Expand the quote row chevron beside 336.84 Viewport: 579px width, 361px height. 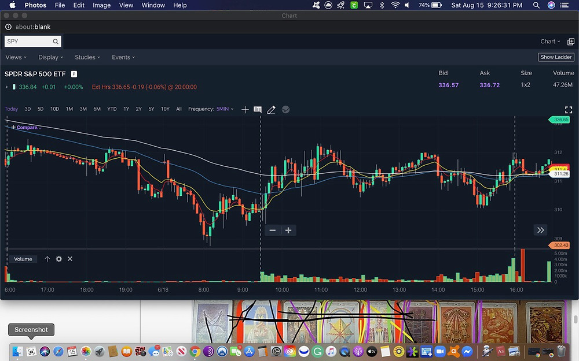click(x=6, y=87)
